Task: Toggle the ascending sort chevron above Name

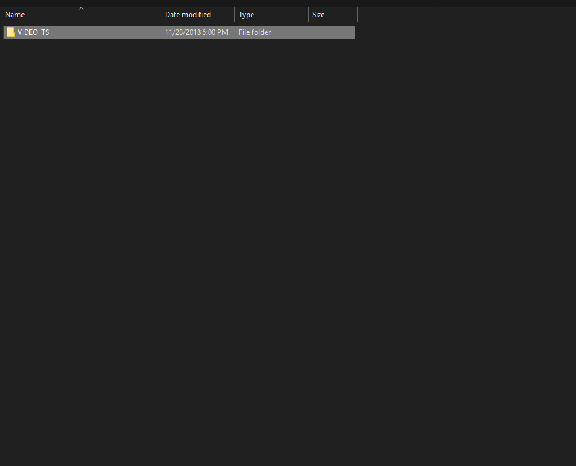Action: tap(81, 9)
